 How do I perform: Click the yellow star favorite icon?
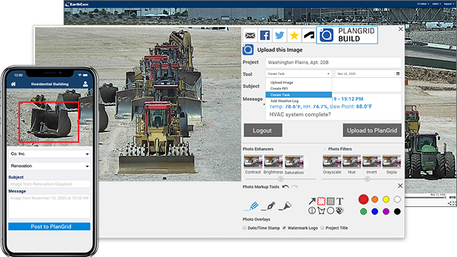pos(294,36)
